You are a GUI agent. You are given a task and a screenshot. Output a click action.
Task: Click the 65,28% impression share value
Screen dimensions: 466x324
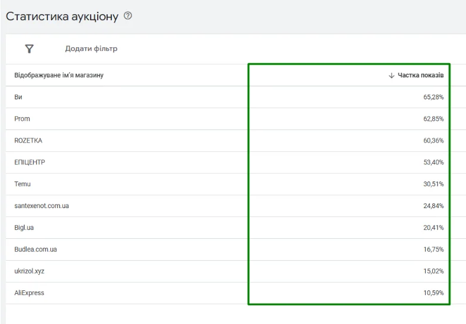[x=433, y=97]
